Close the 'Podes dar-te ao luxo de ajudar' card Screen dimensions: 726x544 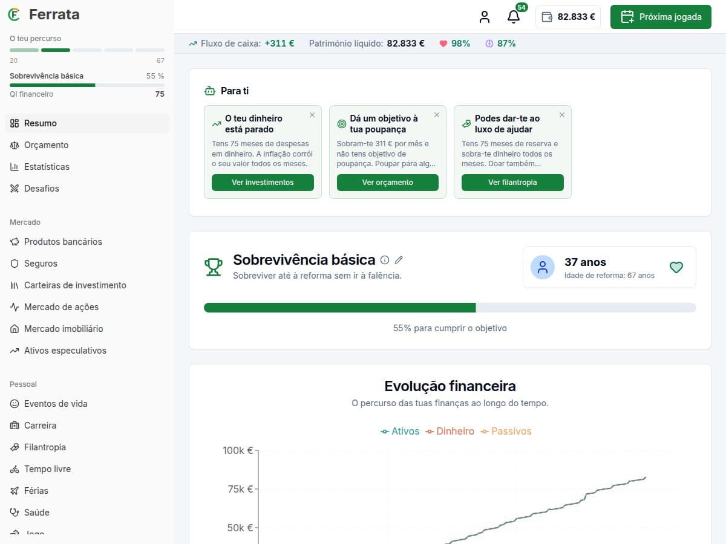[x=562, y=115]
